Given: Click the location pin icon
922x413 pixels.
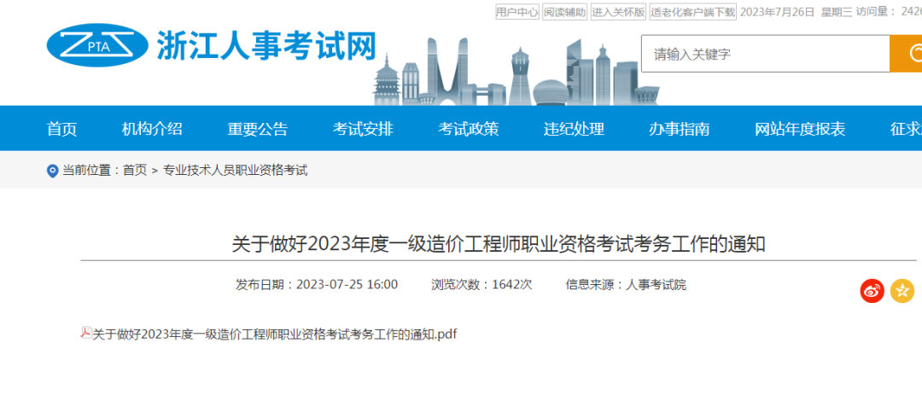Looking at the screenshot, I should click(52, 171).
